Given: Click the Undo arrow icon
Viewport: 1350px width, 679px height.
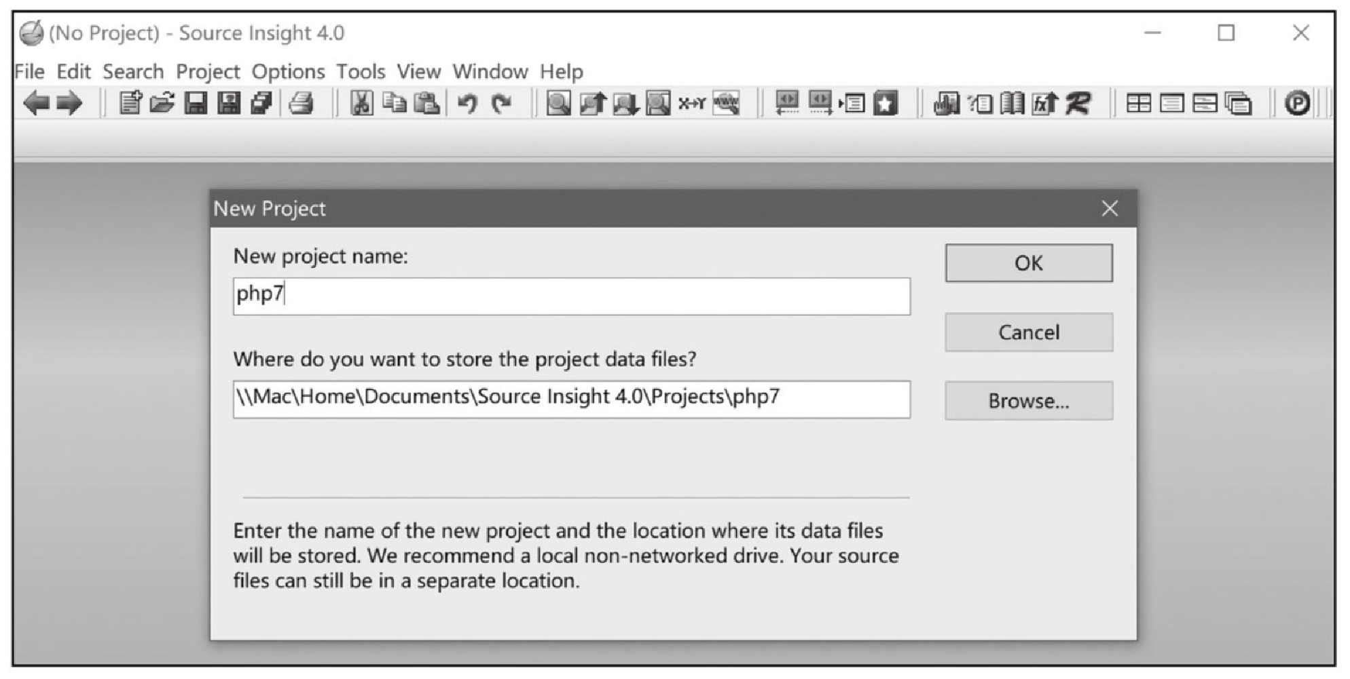Looking at the screenshot, I should coord(467,103).
